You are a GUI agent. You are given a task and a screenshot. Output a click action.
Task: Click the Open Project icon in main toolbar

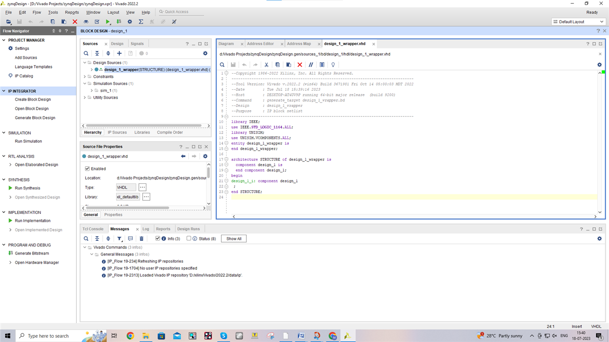9,22
